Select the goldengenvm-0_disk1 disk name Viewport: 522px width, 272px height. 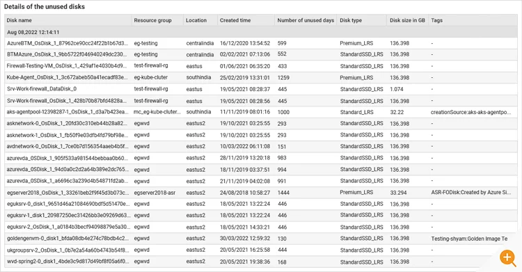click(68, 239)
